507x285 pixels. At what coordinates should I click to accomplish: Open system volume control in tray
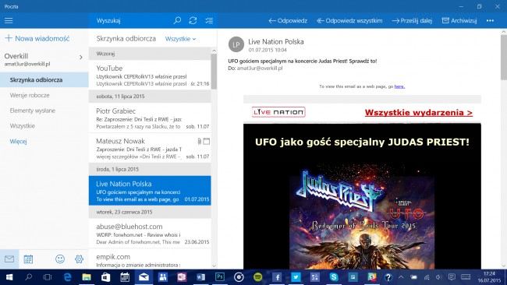[438, 277]
